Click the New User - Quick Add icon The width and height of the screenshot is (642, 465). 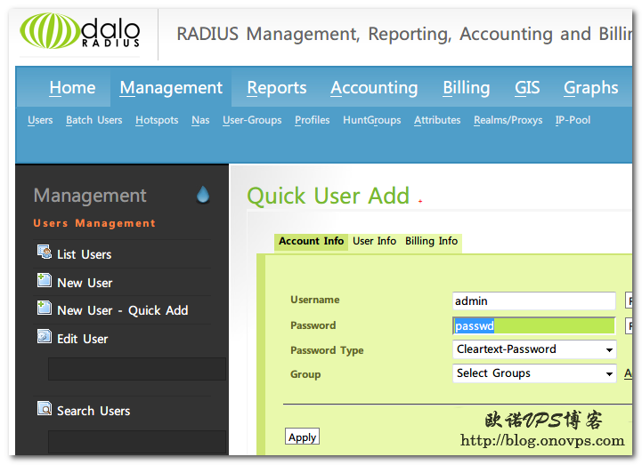click(x=45, y=309)
